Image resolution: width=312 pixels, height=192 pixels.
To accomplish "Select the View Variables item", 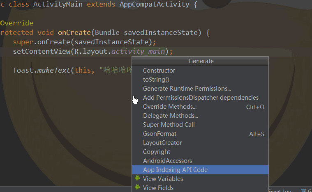I will click(x=163, y=179).
